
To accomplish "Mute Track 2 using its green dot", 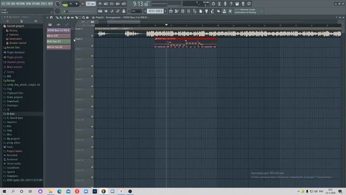I will pyautogui.click(x=92, y=45).
